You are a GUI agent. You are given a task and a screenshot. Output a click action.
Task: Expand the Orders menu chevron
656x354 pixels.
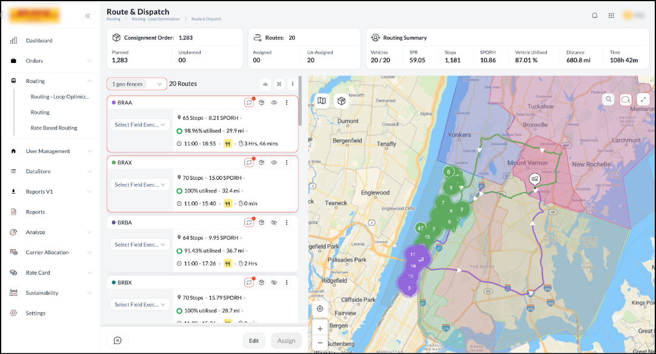89,61
